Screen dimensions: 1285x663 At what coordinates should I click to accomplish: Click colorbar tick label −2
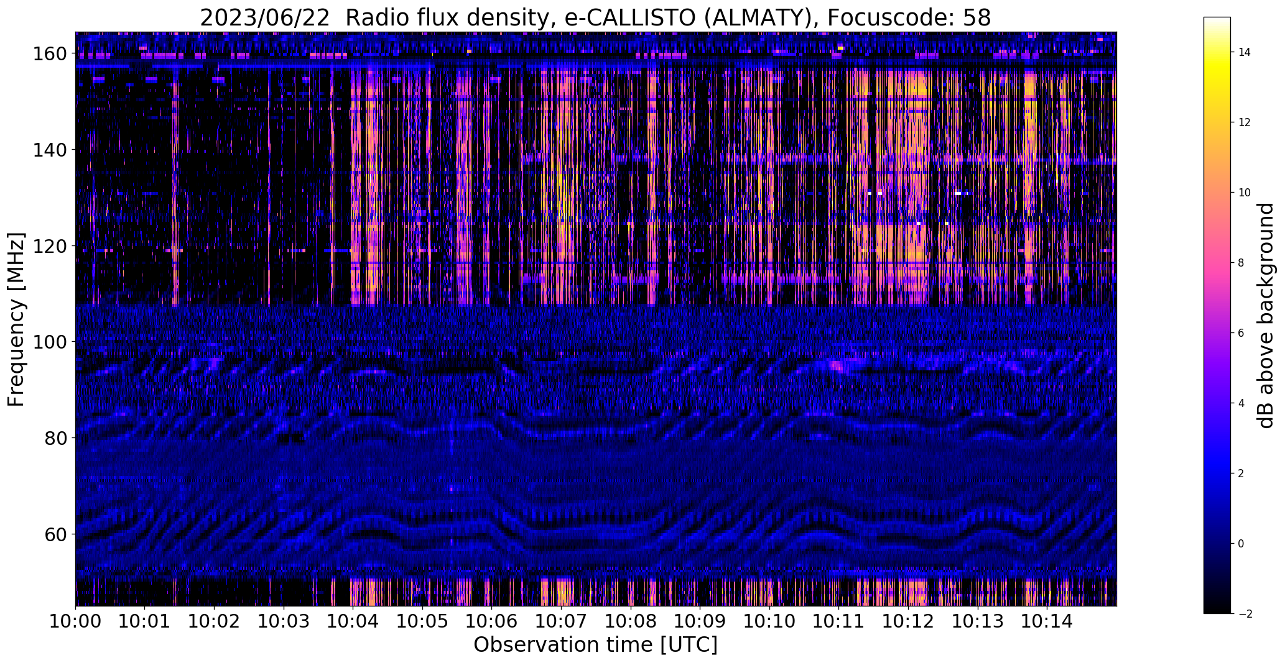pyautogui.click(x=1245, y=614)
